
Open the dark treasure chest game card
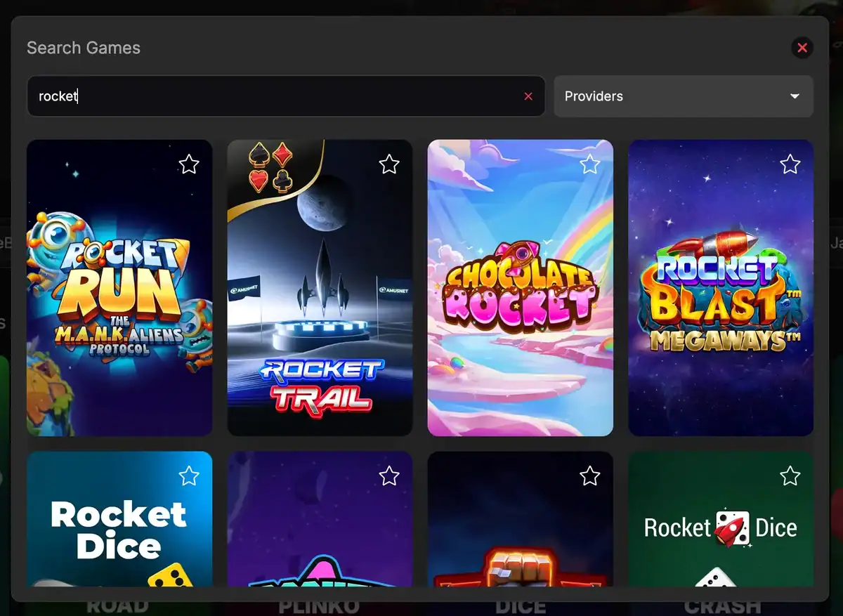(x=521, y=519)
